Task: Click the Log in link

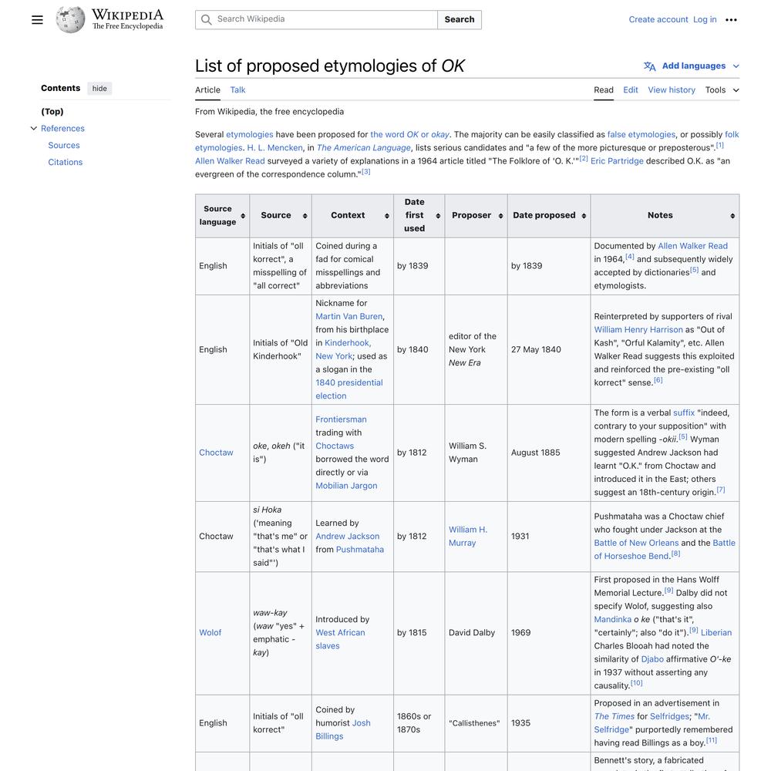Action: (x=705, y=20)
